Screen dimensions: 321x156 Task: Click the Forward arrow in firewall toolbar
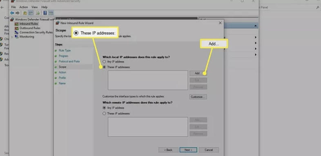point(18,13)
